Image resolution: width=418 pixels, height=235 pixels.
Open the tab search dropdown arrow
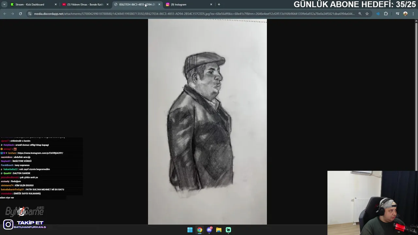[4, 5]
